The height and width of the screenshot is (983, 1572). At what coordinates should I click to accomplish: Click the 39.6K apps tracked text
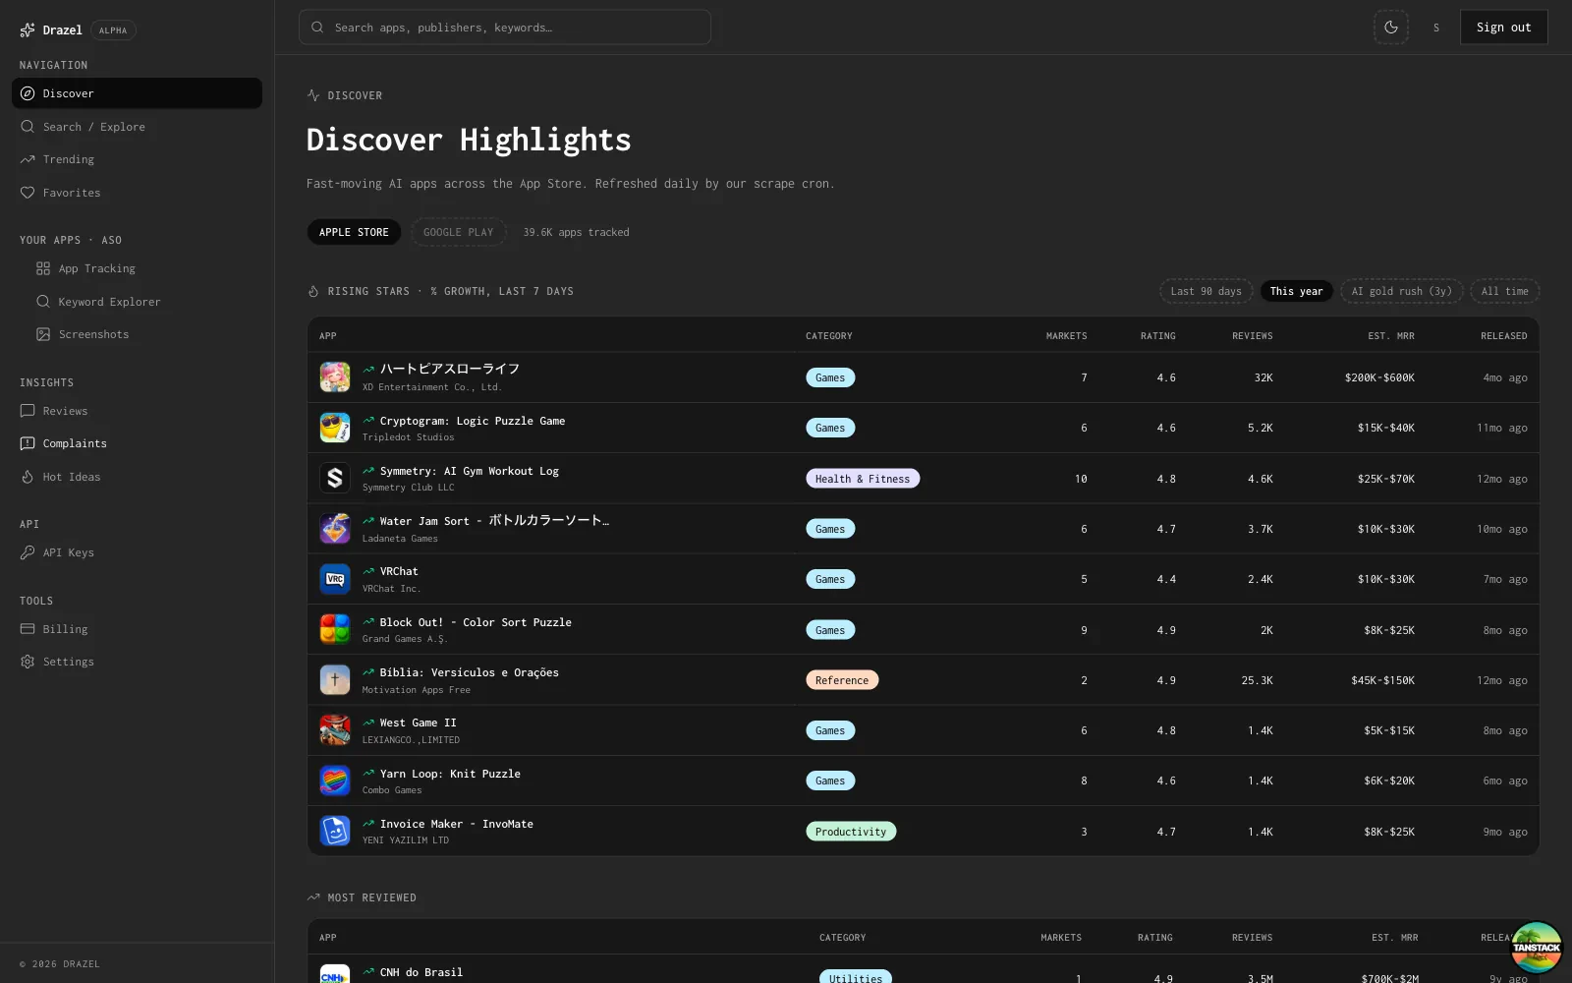point(576,232)
